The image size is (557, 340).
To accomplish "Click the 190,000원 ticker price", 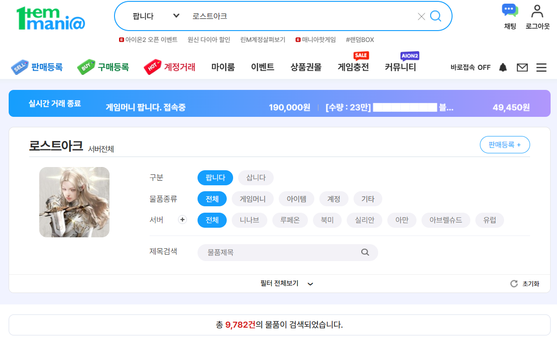I will pos(290,108).
